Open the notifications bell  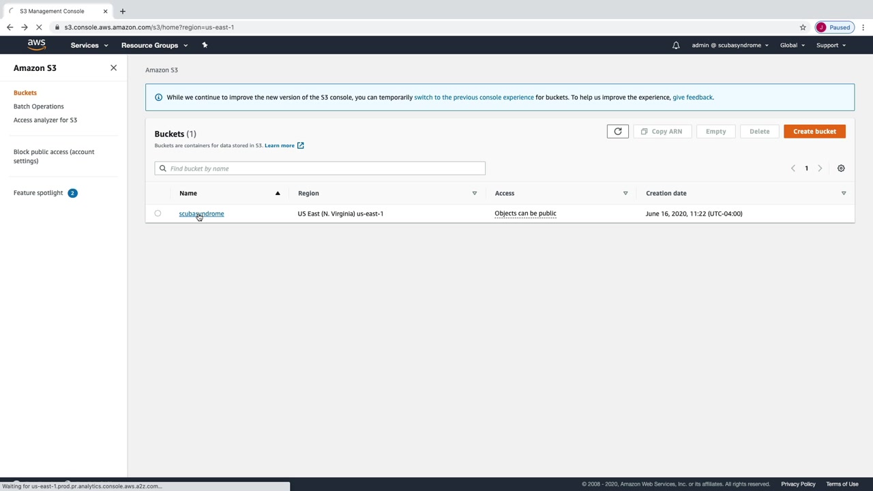(676, 45)
